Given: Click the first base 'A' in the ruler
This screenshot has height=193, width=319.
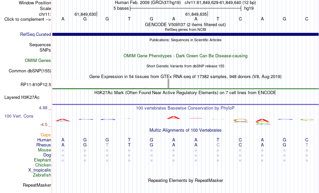Looking at the screenshot, I should tap(63, 19).
